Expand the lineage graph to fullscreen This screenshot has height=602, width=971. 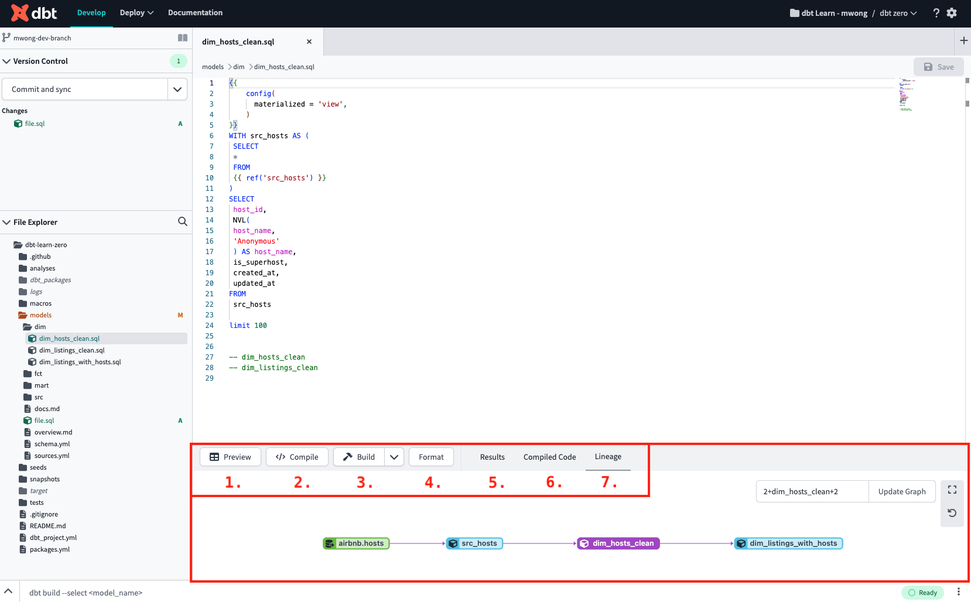coord(952,489)
